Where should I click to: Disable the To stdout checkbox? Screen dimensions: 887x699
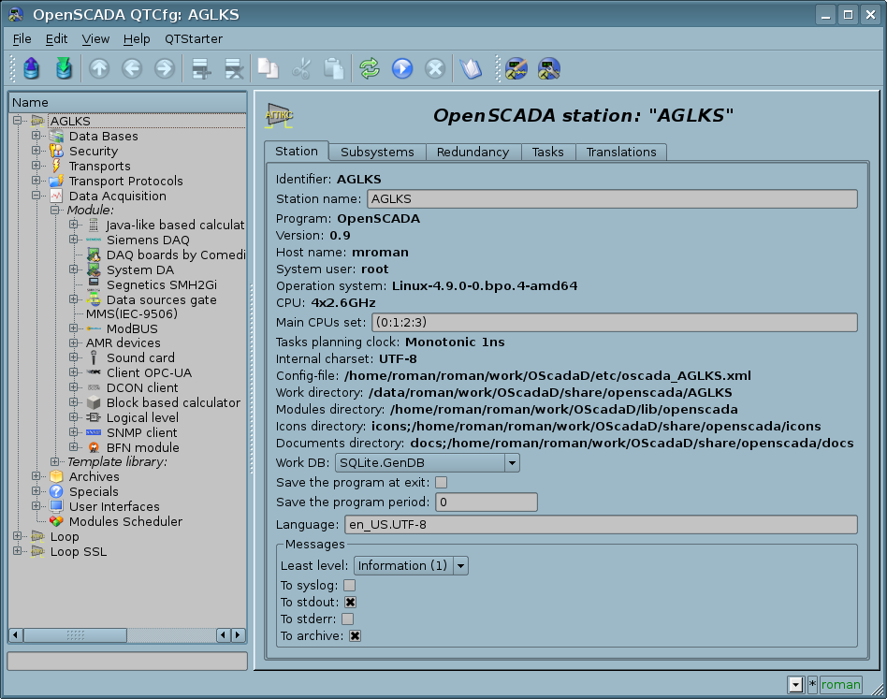tap(350, 603)
